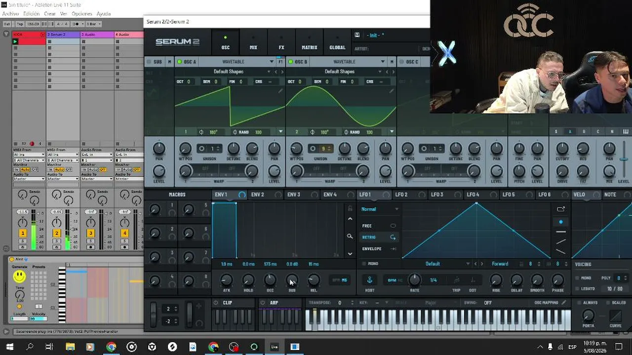
Task: Open File Explorer from the taskbar
Action: point(70,347)
